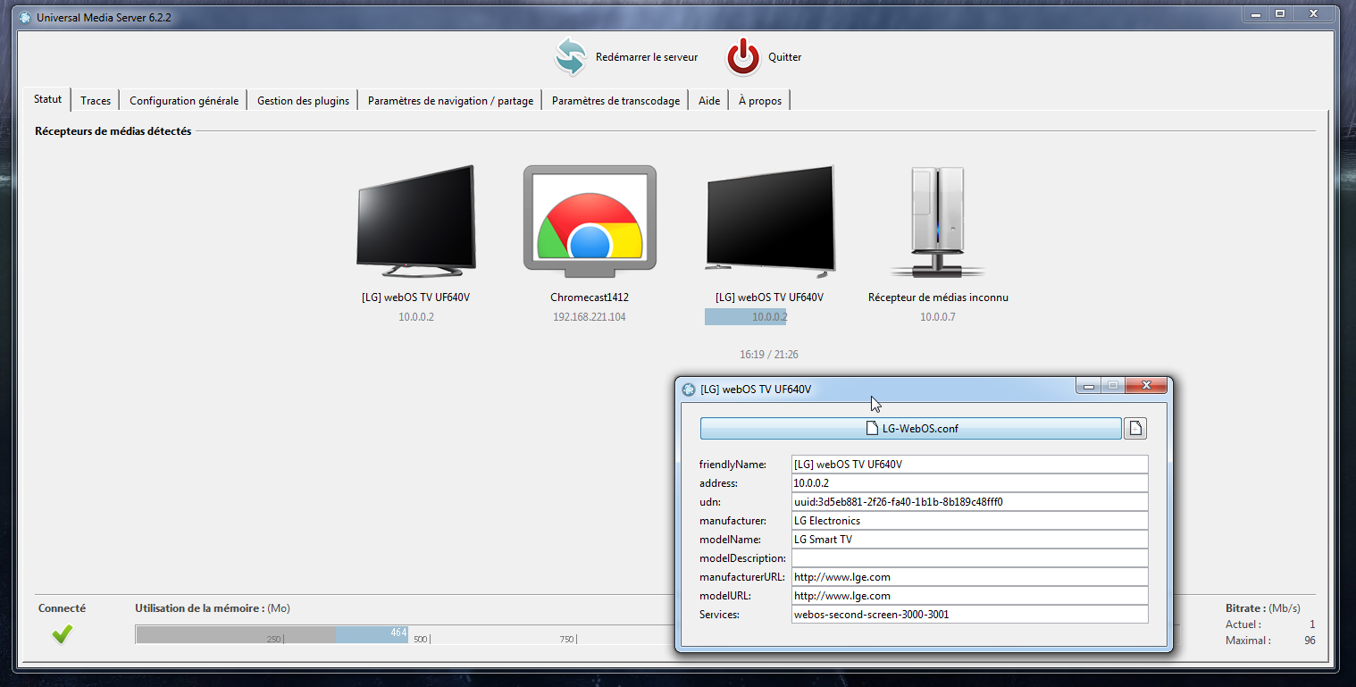Click the small document icon beside LG-WebOS.conf
This screenshot has width=1356, height=687.
[1135, 429]
